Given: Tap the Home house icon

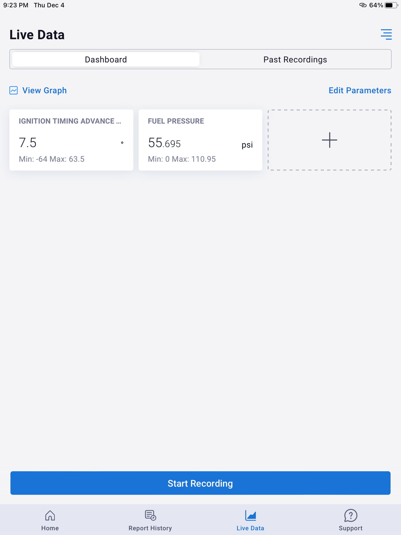Looking at the screenshot, I should coord(50,515).
